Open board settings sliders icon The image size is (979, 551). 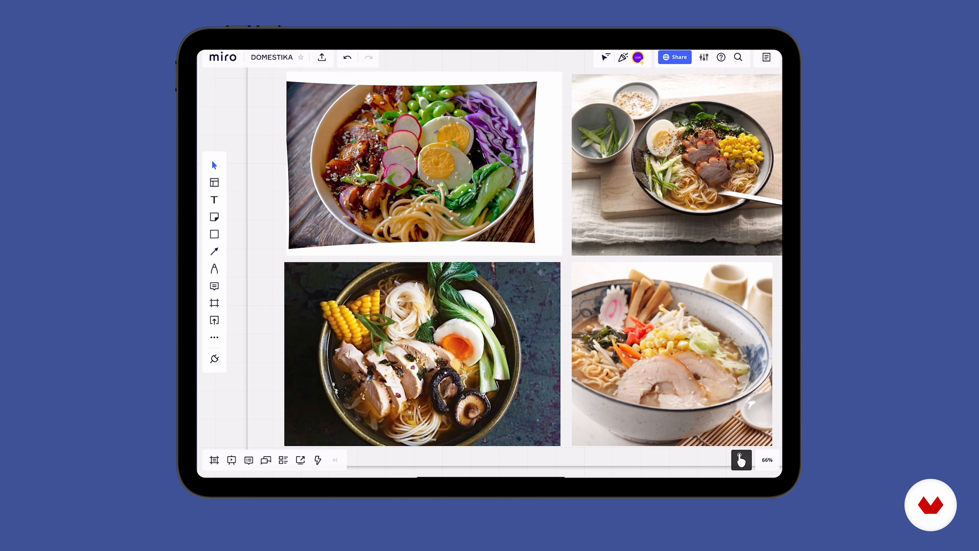coord(704,57)
